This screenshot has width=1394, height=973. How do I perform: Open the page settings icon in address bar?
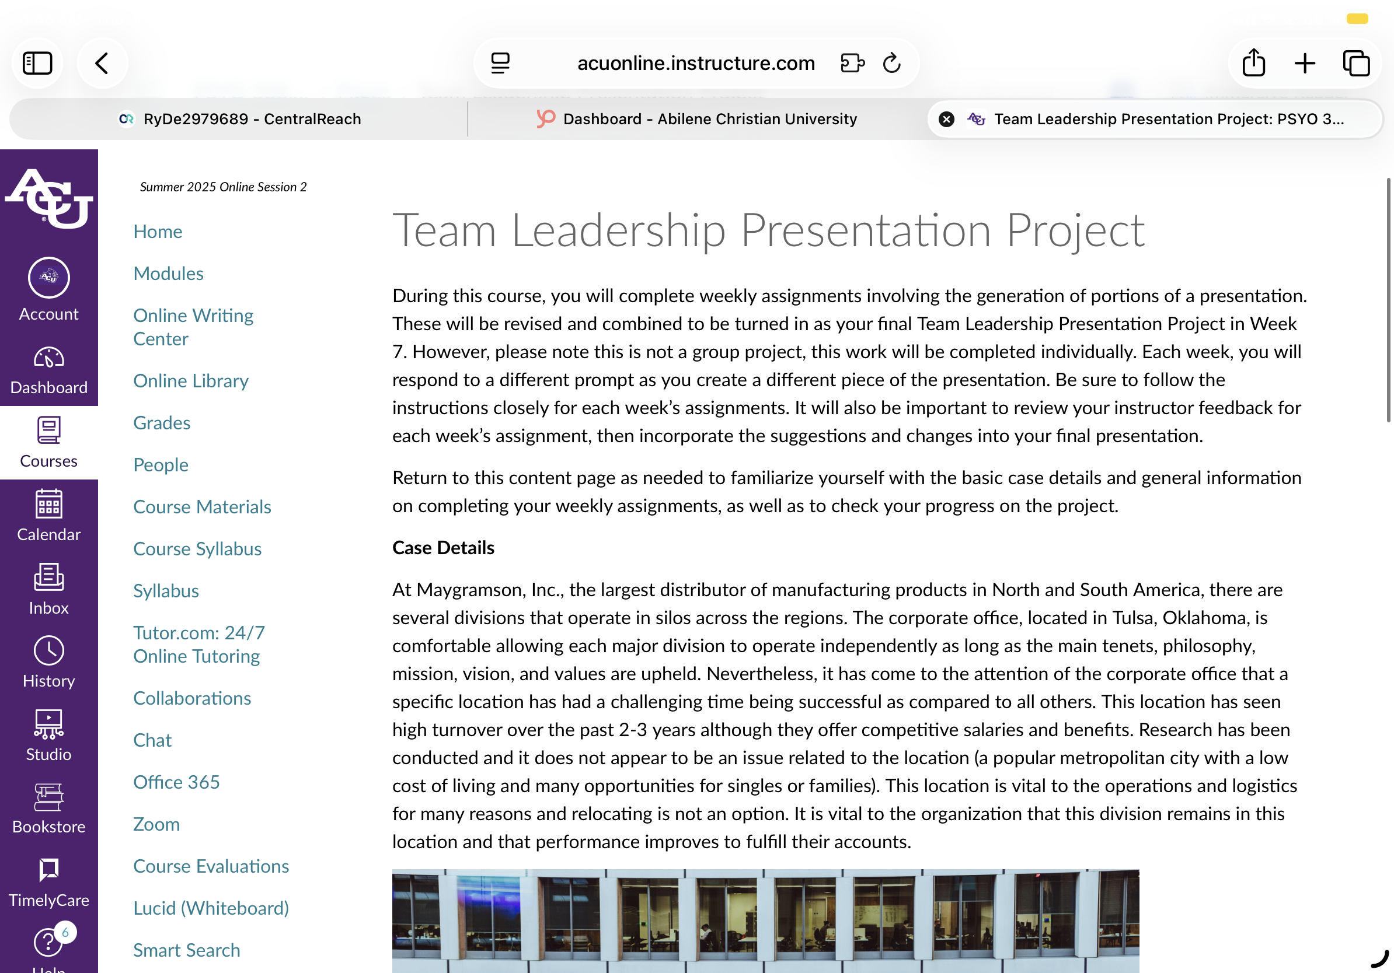coord(500,63)
